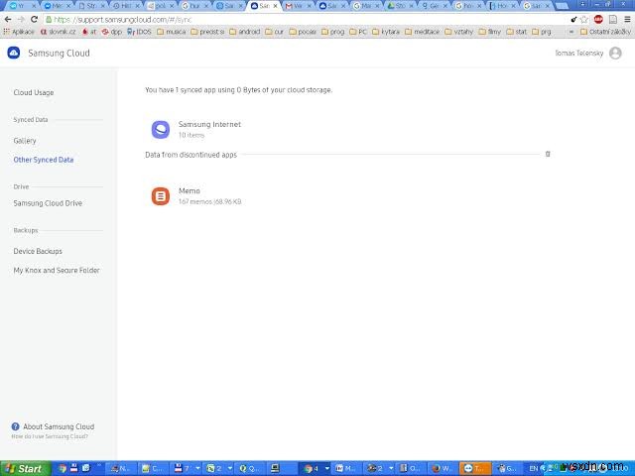Open the slovnik.cz bookmark
Image resolution: width=635 pixels, height=476 pixels.
59,32
